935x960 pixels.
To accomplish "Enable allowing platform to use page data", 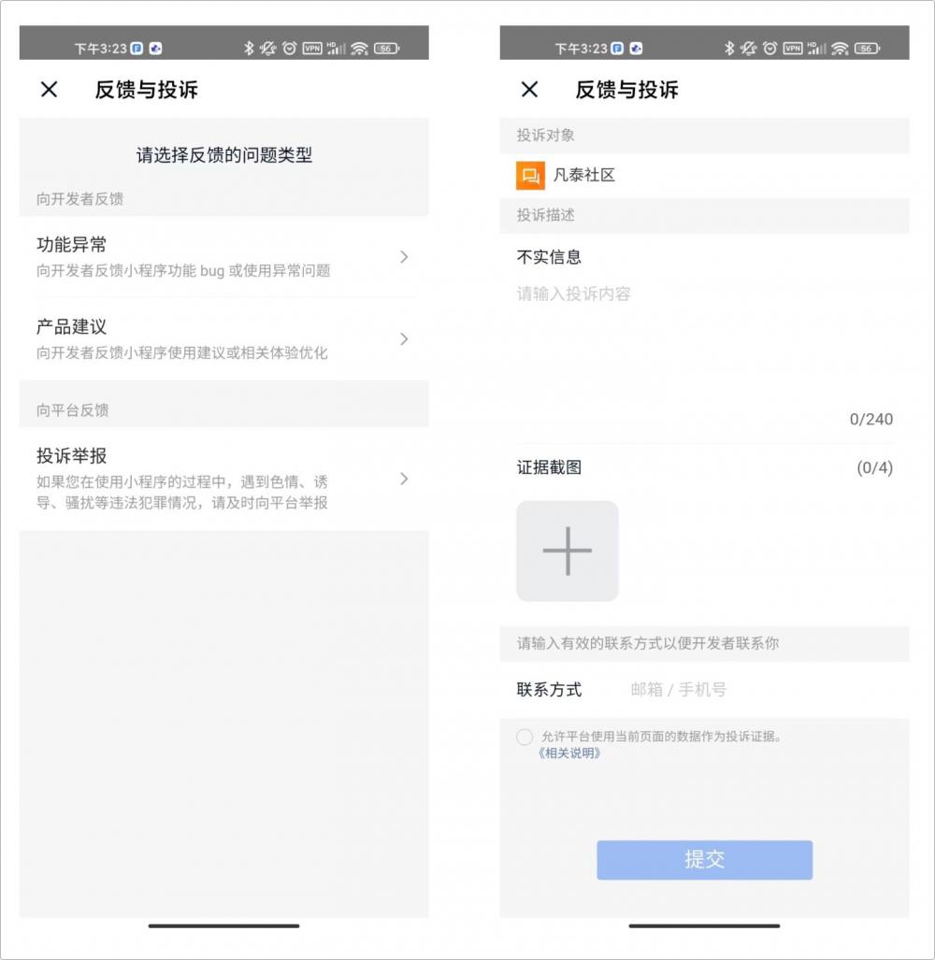I will pyautogui.click(x=525, y=737).
